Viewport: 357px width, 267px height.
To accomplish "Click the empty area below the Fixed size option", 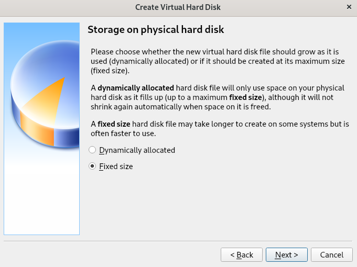I will [219, 205].
